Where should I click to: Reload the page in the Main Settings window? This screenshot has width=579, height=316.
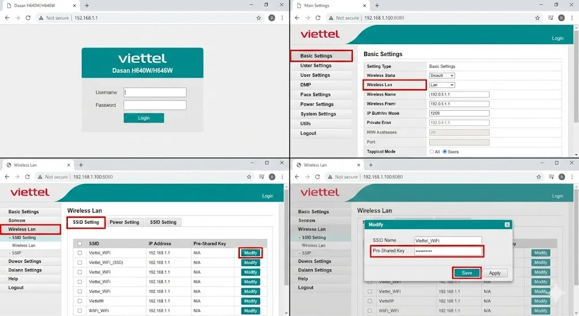pyautogui.click(x=318, y=18)
